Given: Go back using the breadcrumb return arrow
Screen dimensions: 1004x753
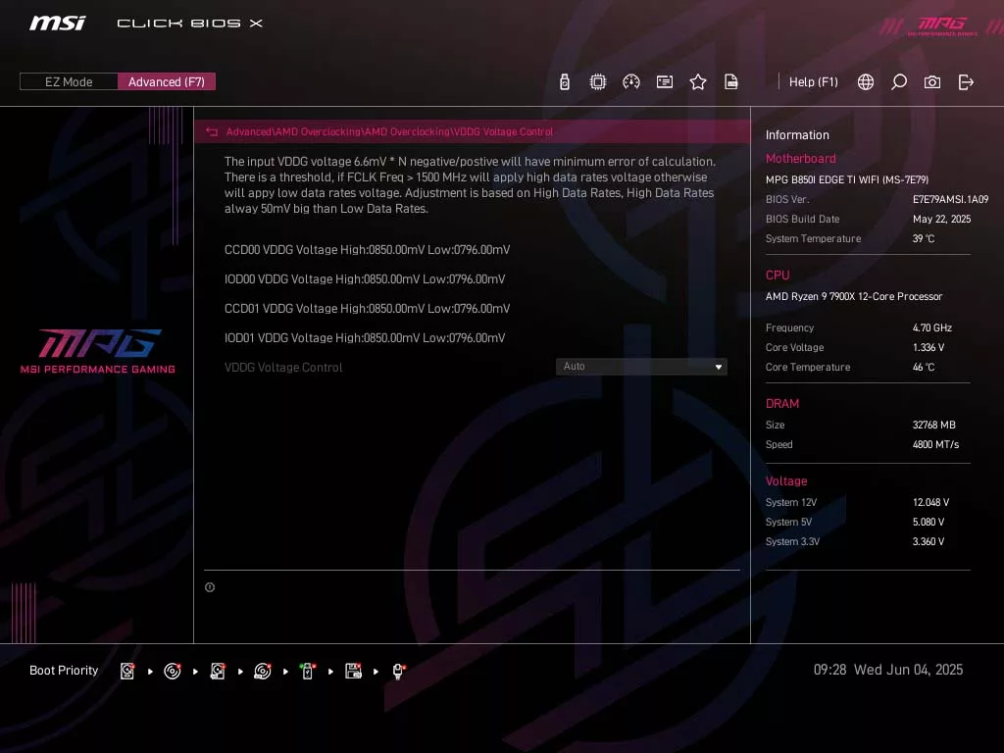Looking at the screenshot, I should coord(212,132).
